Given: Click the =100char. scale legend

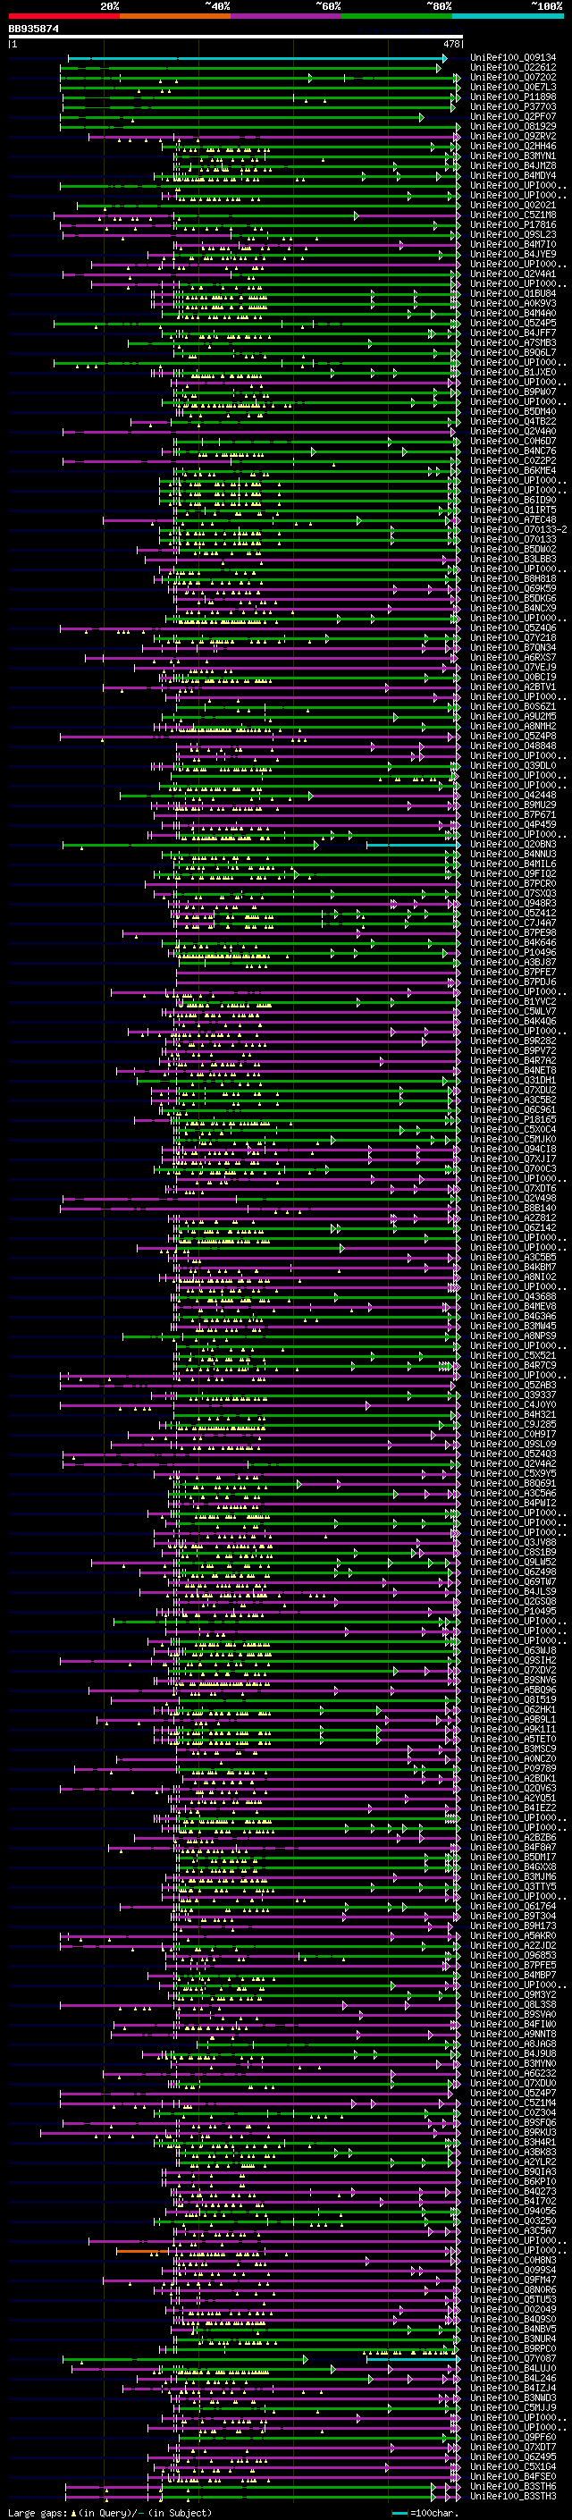Looking at the screenshot, I should point(426,2512).
